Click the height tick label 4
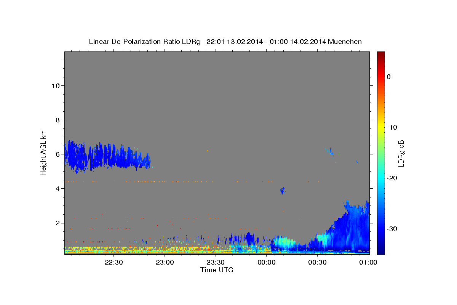This screenshot has width=457, height=305. tap(57, 188)
